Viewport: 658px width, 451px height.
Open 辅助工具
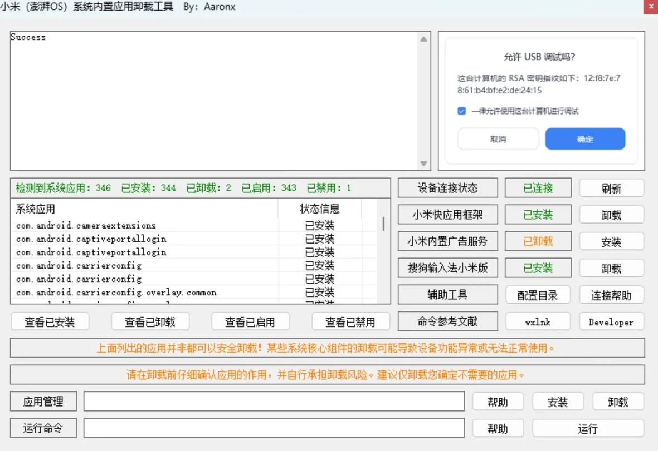coord(448,295)
